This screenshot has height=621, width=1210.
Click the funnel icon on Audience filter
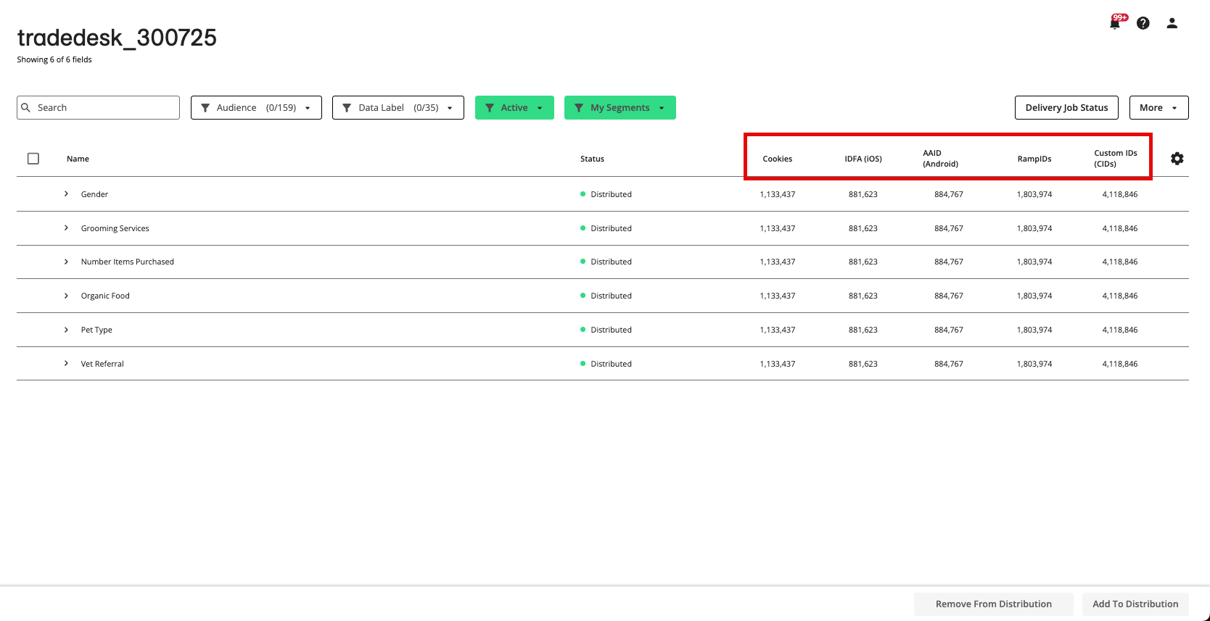pos(205,108)
